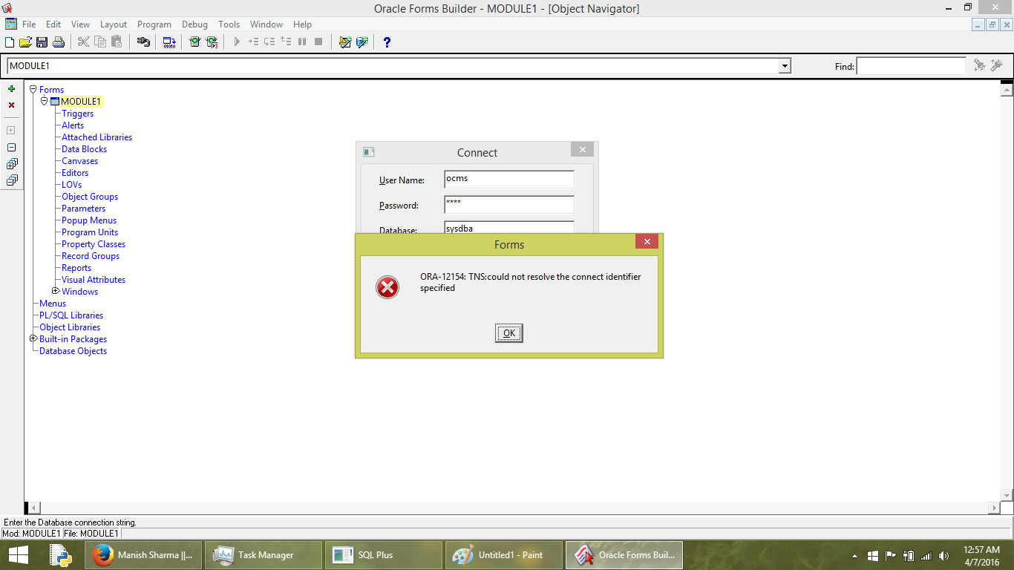The width and height of the screenshot is (1014, 570).
Task: Open the Program menu
Action: (154, 24)
